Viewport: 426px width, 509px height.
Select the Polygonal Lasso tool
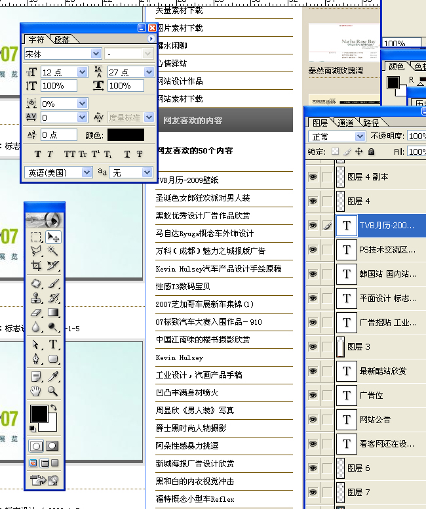point(36,251)
